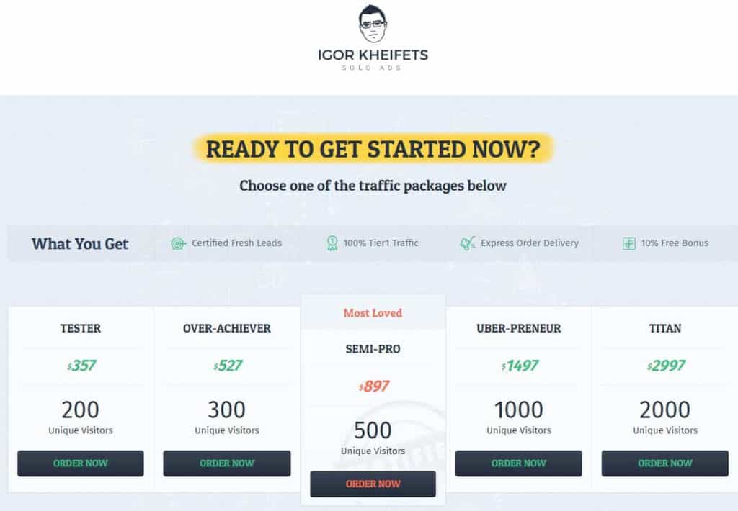738x511 pixels.
Task: Select the $897 Semi-Pro price
Action: tap(374, 386)
